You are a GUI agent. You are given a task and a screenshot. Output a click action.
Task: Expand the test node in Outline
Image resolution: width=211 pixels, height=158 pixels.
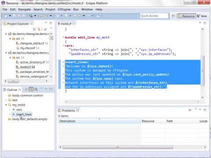click(x=6, y=100)
